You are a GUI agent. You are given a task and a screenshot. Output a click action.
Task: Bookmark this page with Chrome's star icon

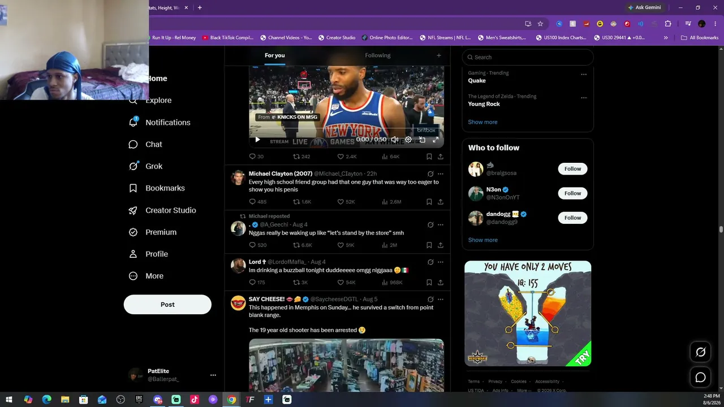tap(540, 24)
